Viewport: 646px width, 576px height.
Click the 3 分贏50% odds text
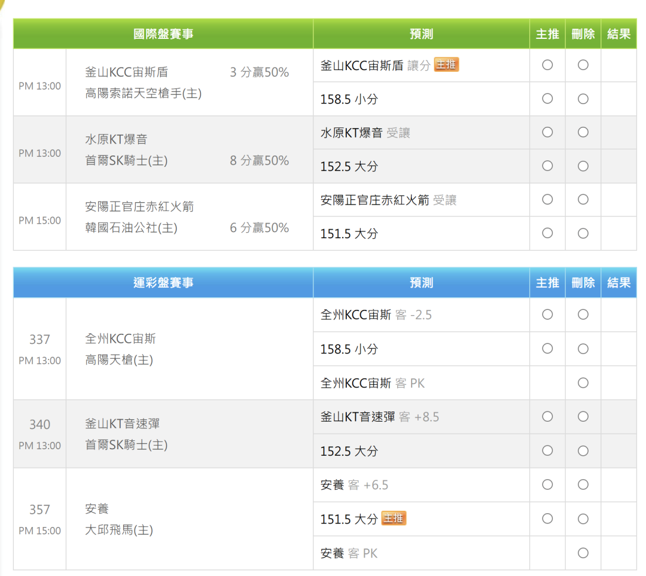[x=259, y=72]
